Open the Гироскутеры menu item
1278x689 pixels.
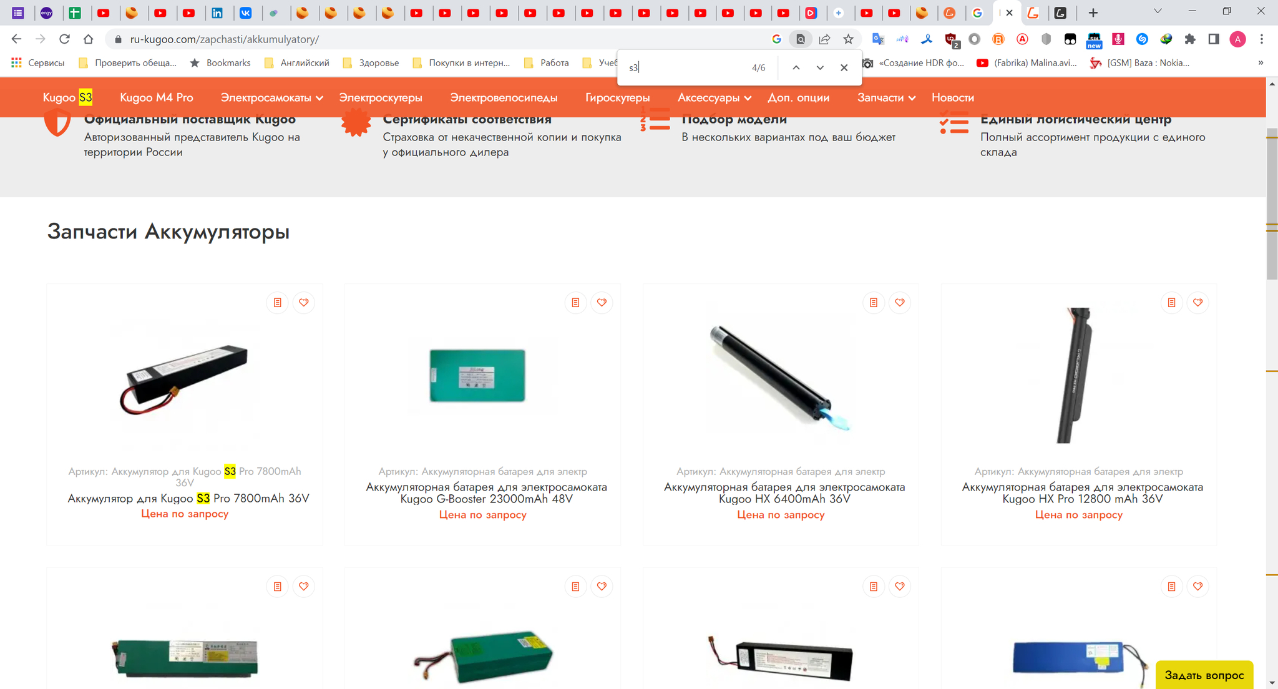tap(617, 98)
